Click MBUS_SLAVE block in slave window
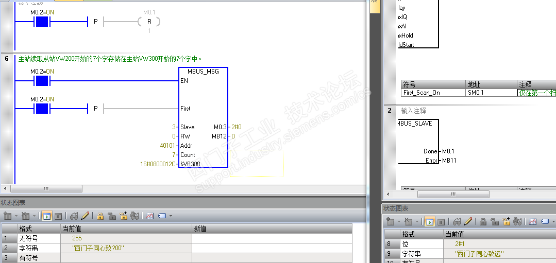Viewport: 556px width, 263px height. 418,142
